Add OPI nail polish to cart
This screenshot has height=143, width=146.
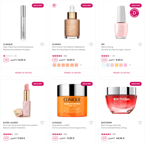point(121,73)
